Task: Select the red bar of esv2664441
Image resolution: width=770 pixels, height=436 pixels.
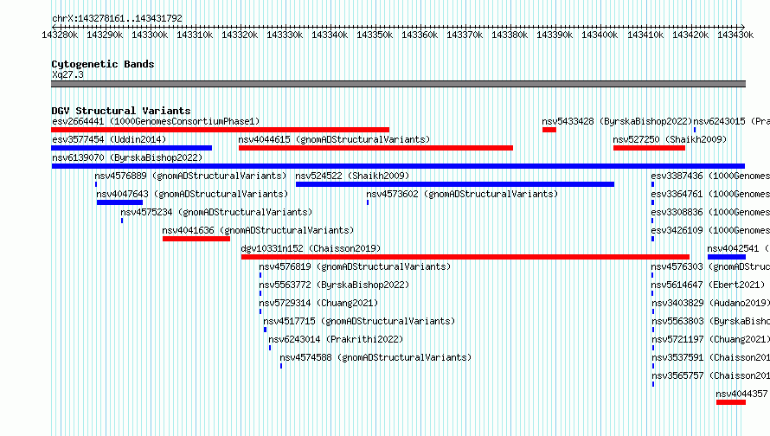Action: [x=220, y=130]
